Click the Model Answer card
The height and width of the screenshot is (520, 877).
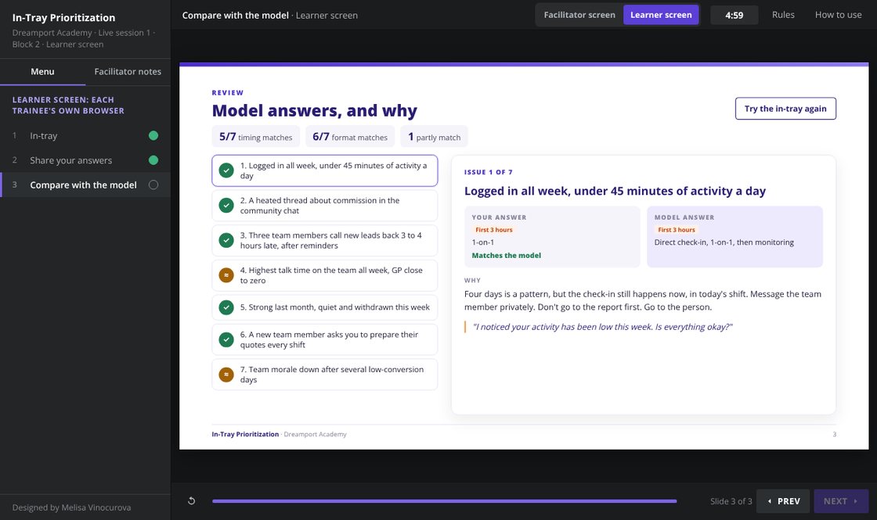pyautogui.click(x=735, y=237)
